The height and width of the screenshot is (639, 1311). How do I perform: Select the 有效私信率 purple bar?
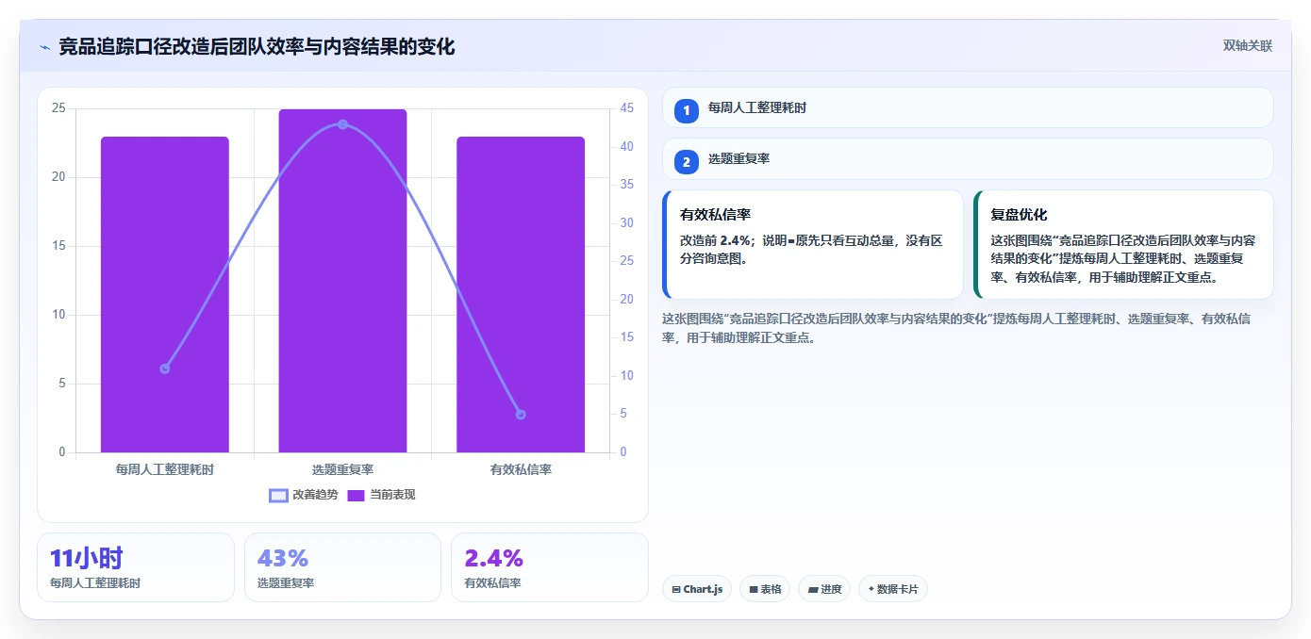[521, 294]
